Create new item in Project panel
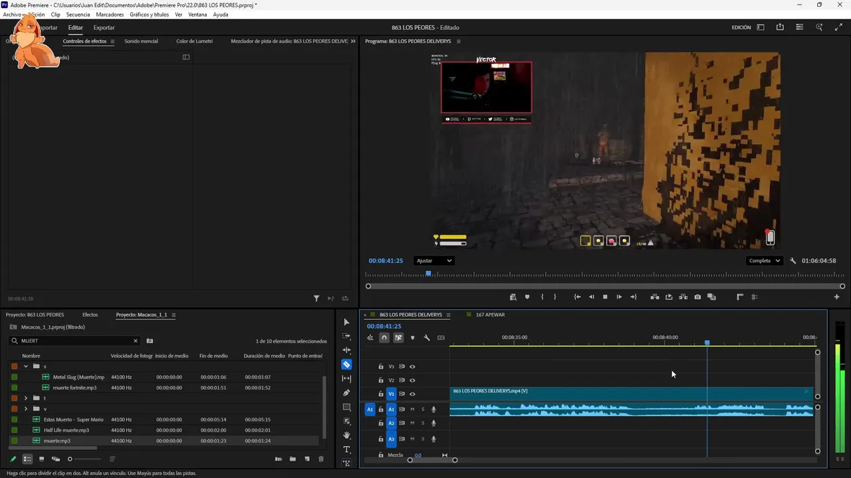 pyautogui.click(x=307, y=459)
